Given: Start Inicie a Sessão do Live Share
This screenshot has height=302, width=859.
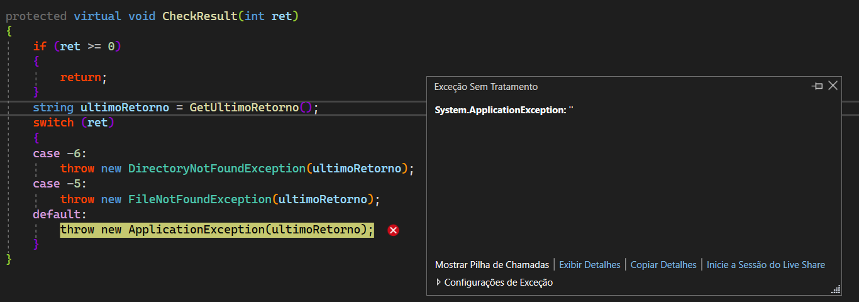Looking at the screenshot, I should 766,265.
